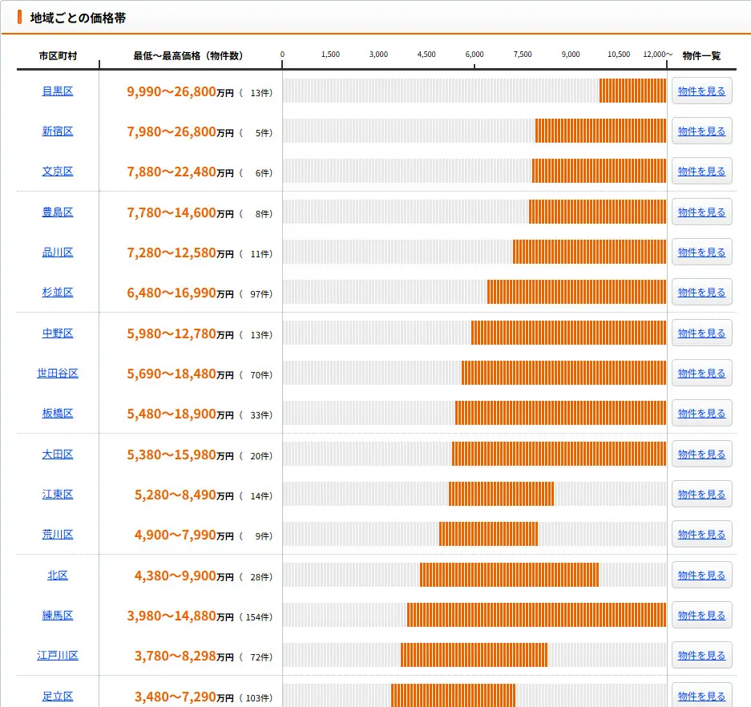Open the 杉並区 link
The width and height of the screenshot is (751, 707).
click(57, 293)
